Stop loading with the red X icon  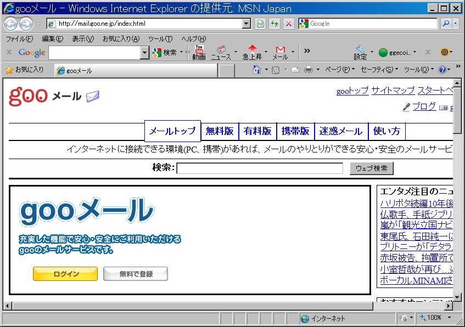tap(289, 24)
